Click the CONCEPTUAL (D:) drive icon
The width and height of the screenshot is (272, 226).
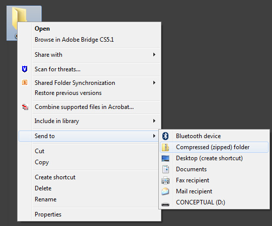(165, 204)
